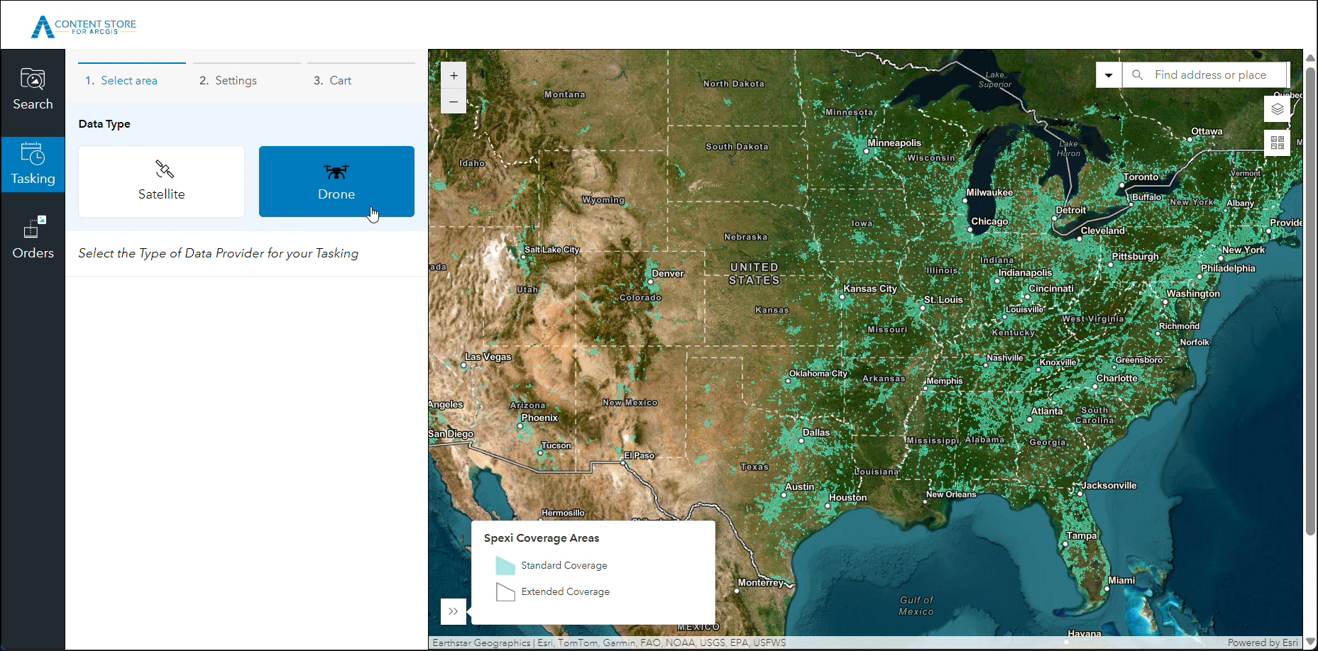Select the Satellite data type

click(x=162, y=182)
